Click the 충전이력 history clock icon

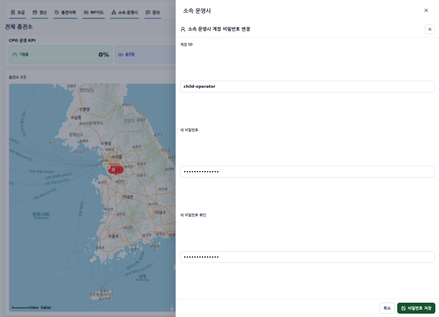point(57,12)
